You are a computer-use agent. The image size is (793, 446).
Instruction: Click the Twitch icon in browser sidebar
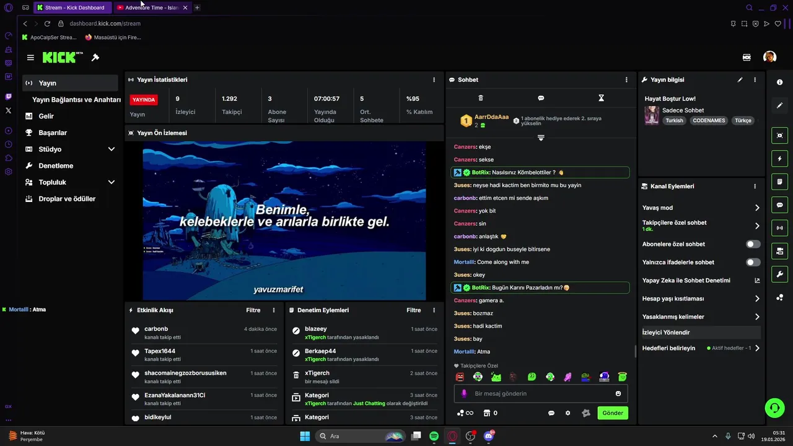pyautogui.click(x=8, y=97)
